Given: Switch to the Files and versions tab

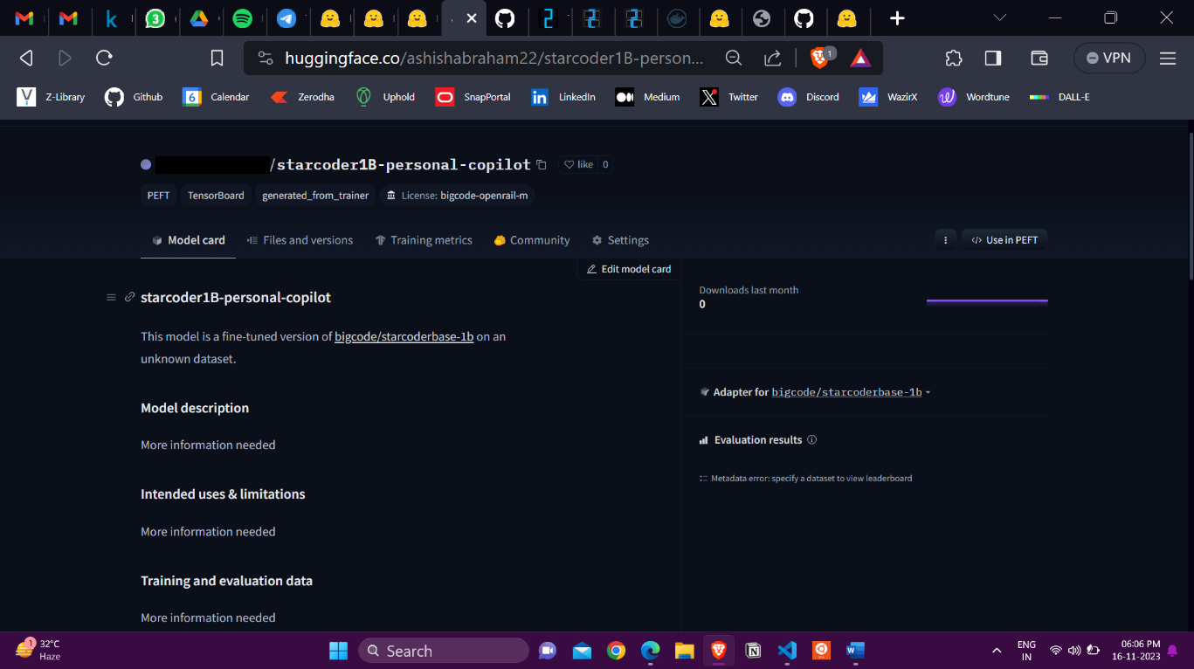Looking at the screenshot, I should (300, 239).
